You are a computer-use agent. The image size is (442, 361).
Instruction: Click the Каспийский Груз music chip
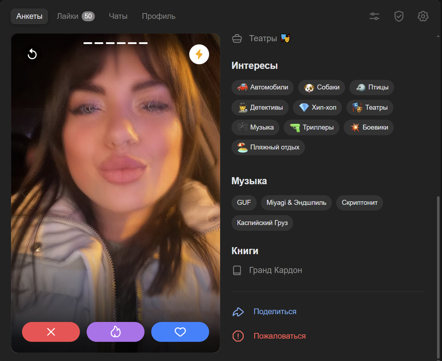262,223
